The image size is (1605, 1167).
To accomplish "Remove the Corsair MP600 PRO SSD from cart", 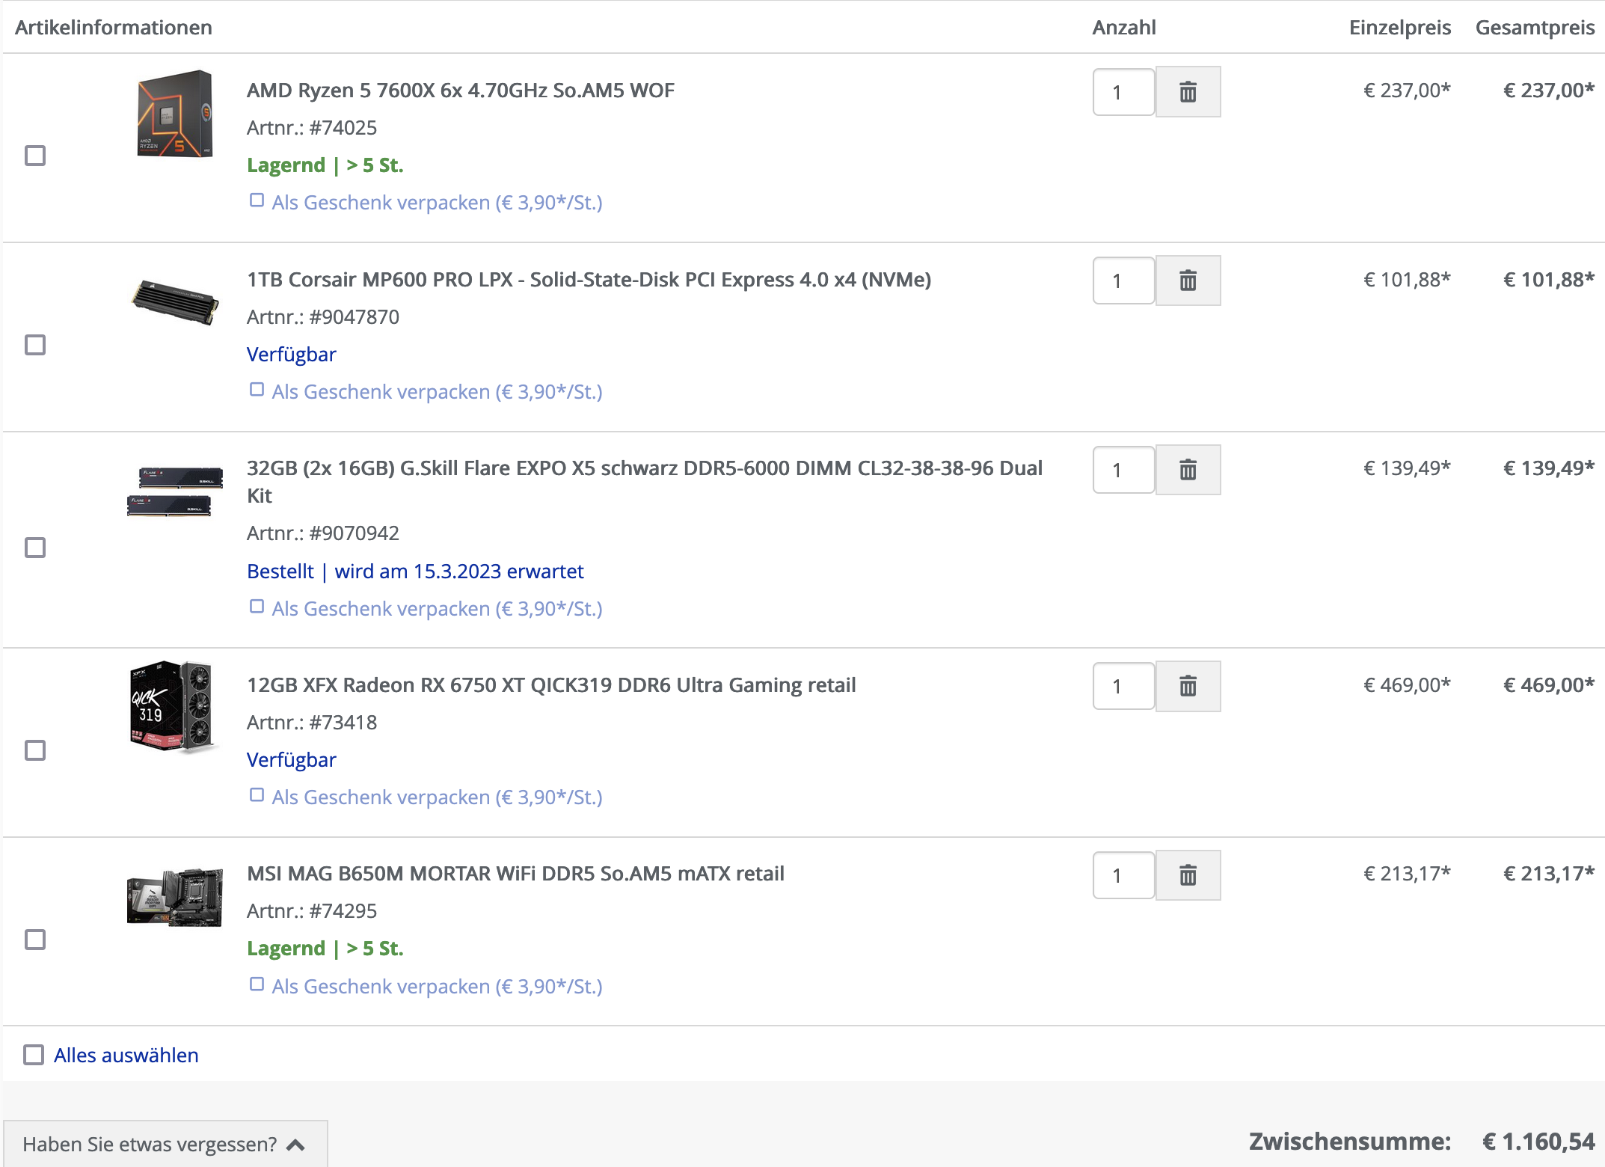I will click(x=1188, y=281).
